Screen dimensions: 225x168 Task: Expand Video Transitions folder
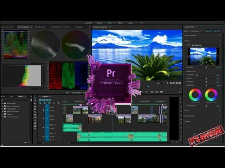pos(2,112)
